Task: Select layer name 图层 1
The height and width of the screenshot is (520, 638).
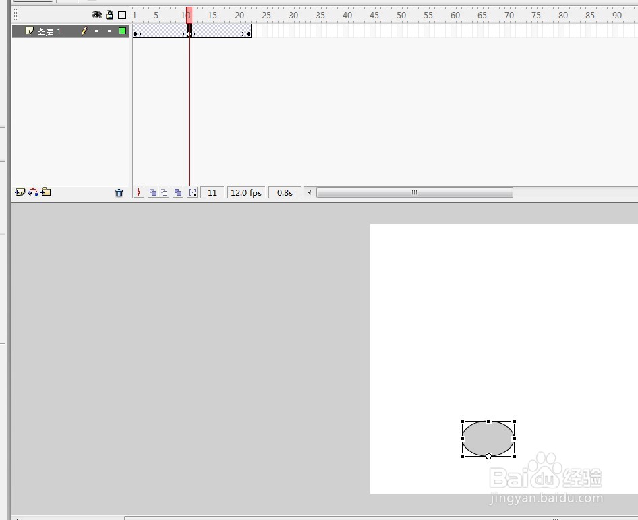Action: pyautogui.click(x=49, y=31)
